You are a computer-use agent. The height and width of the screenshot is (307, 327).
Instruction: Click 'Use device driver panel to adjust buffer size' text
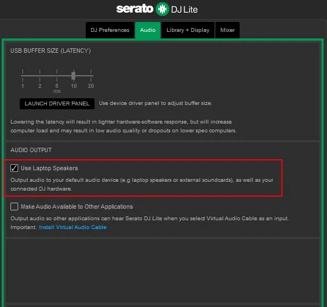click(156, 103)
